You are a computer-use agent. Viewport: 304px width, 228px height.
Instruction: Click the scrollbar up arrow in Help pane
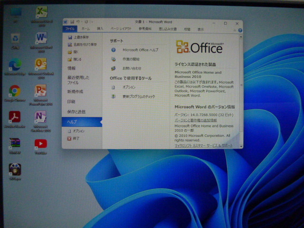click(241, 37)
